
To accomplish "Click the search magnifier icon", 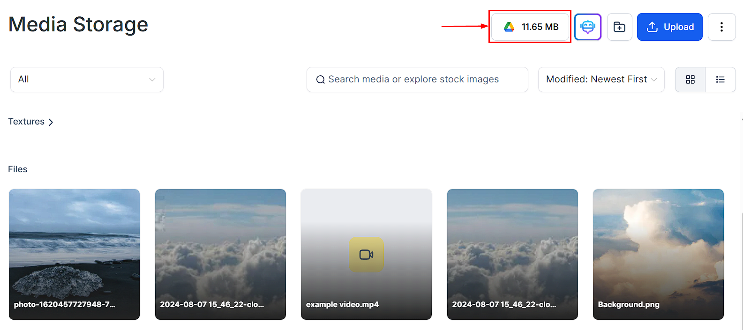I will 321,80.
